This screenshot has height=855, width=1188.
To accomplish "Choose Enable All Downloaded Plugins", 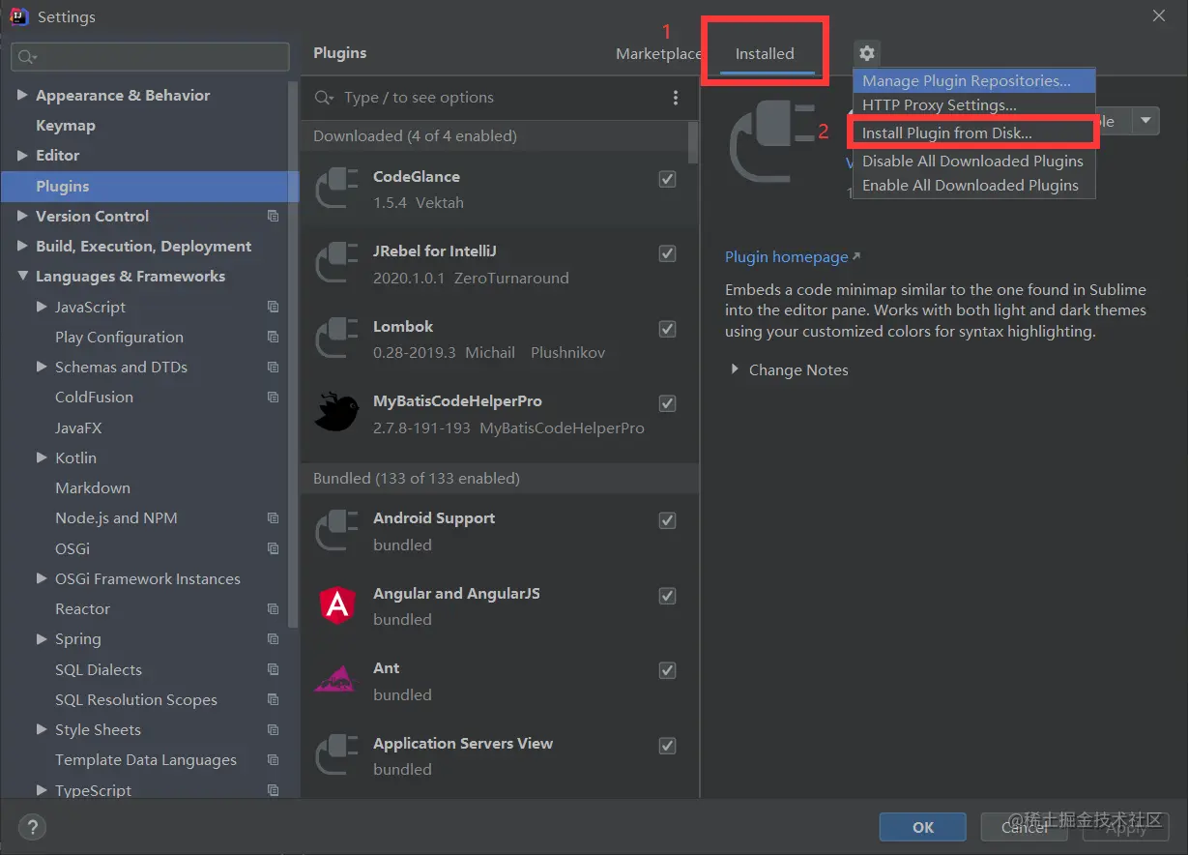I will coord(973,185).
